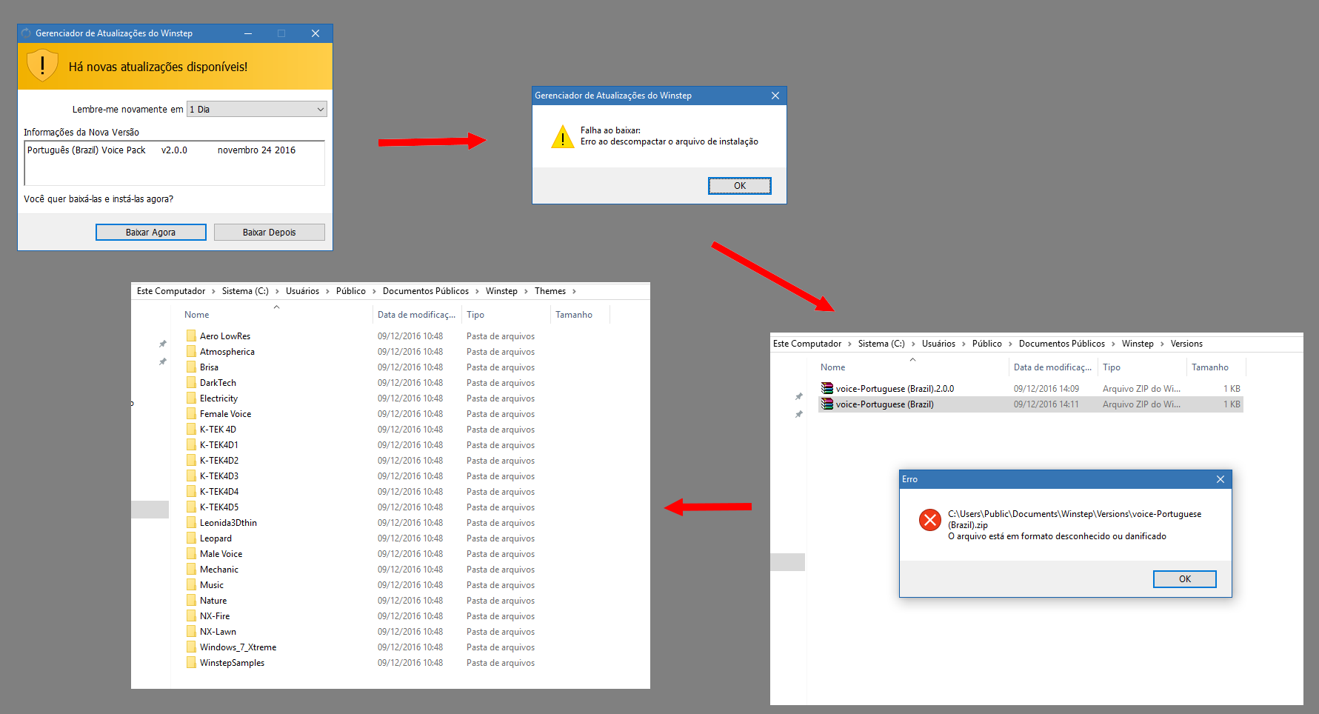Click the red error X icon
1319x714 pixels.
point(929,520)
